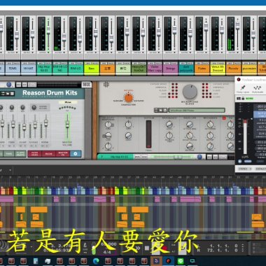Toggle the green bypass switch in Youlean window
The height and width of the screenshot is (266, 266).
249,99
